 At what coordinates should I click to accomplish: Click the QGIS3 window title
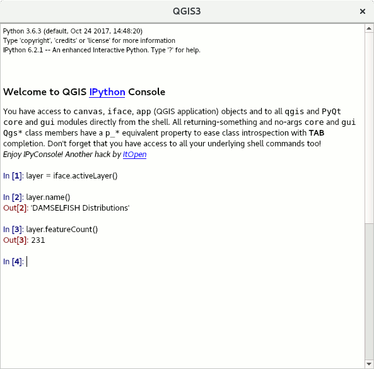pos(187,11)
